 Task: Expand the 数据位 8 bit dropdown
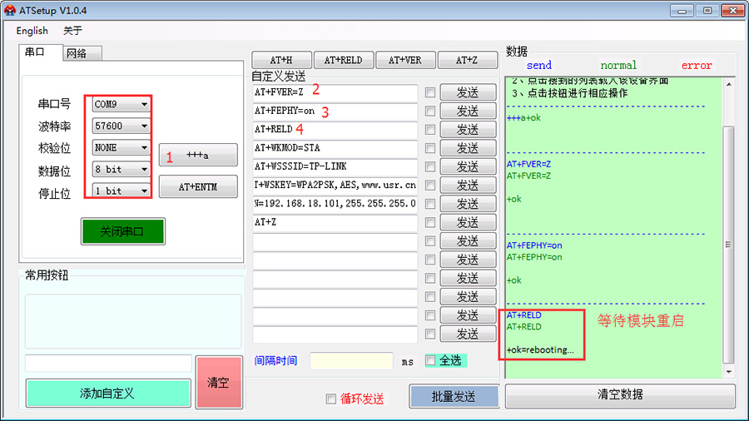tap(122, 170)
